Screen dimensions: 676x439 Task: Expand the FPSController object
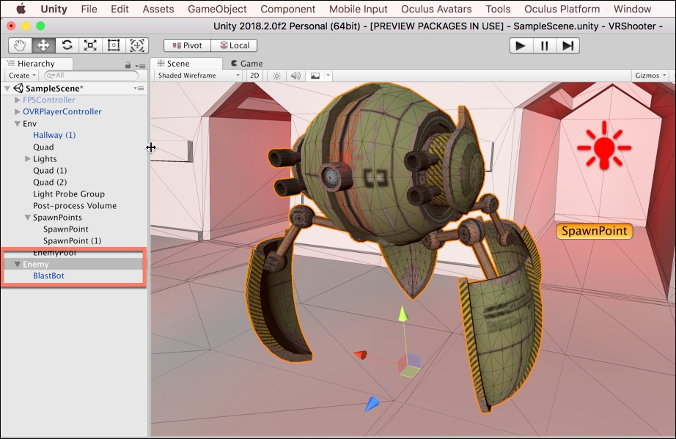18,100
